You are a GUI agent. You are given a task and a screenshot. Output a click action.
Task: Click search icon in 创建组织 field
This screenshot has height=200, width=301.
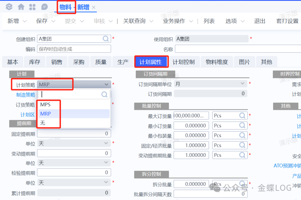106,39
